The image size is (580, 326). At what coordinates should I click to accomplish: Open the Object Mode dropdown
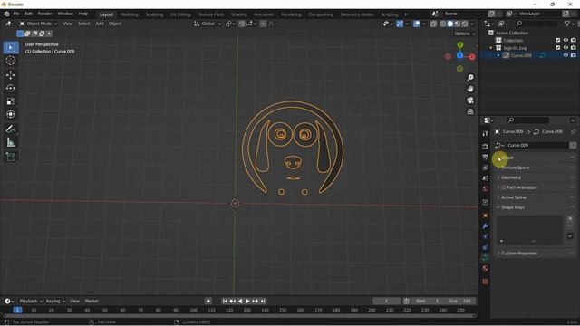(38, 24)
